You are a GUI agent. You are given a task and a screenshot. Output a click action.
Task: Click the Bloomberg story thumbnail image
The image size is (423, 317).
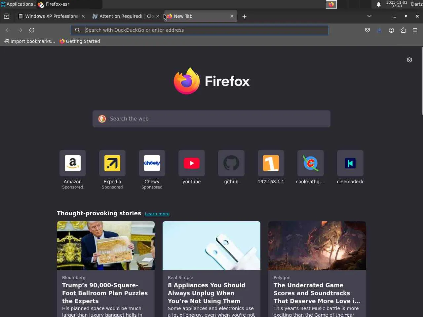pos(106,246)
